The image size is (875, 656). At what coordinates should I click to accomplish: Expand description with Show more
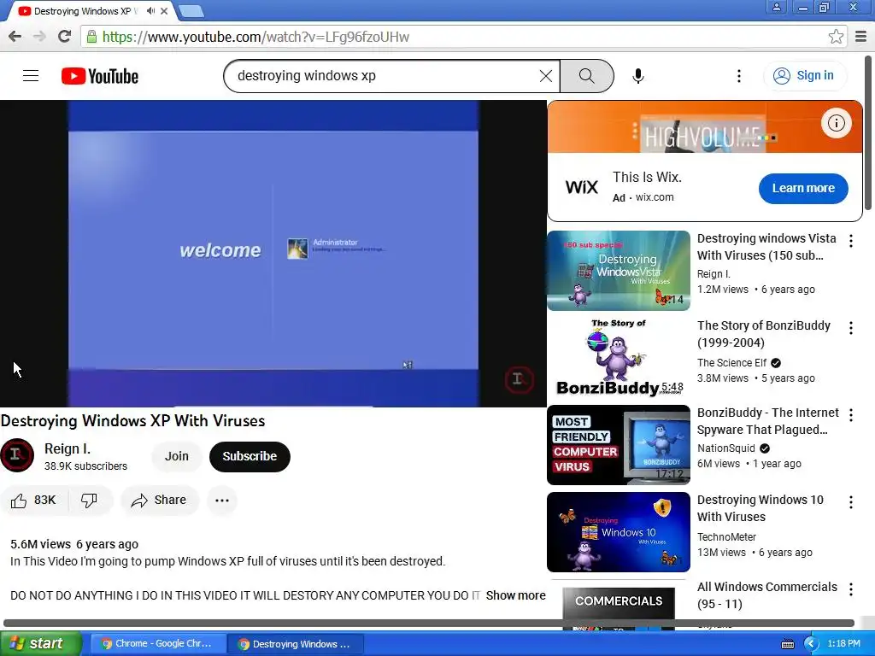tap(515, 595)
